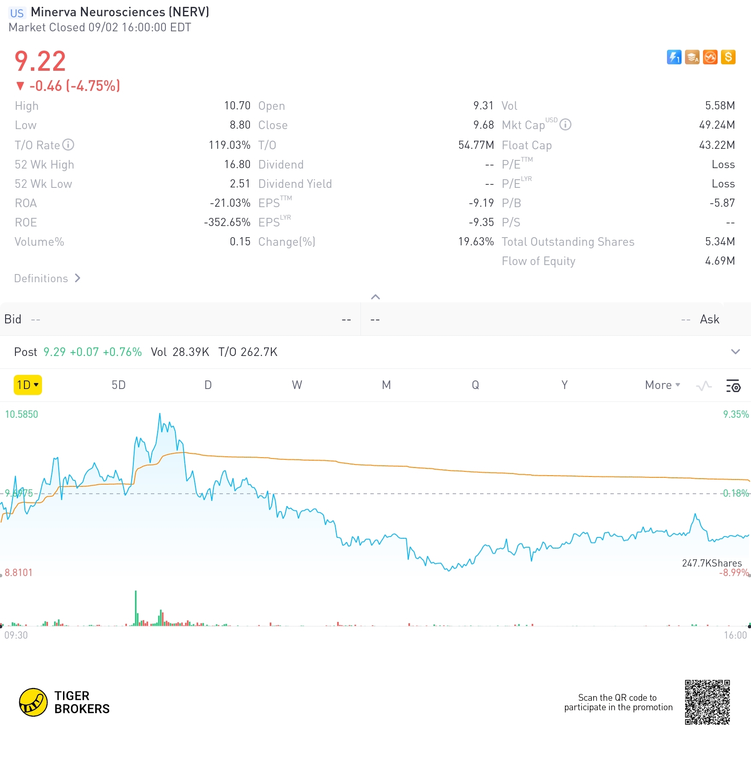
Task: Click the Post price 9.29
Action: point(54,352)
